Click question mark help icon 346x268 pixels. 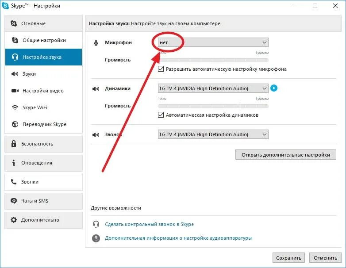[96, 238]
